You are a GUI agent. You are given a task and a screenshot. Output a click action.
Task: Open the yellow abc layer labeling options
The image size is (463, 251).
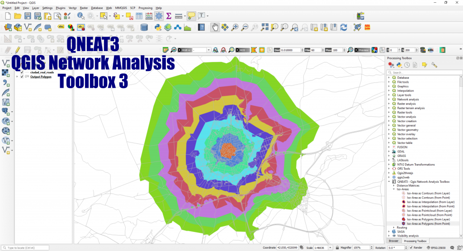[x=61, y=27]
